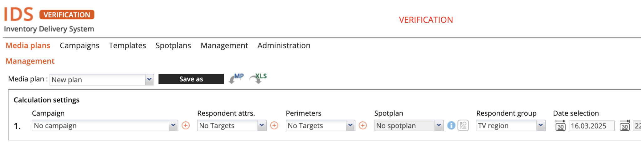Open the start date calendar icon
Screen dimensions: 641x146
point(560,125)
